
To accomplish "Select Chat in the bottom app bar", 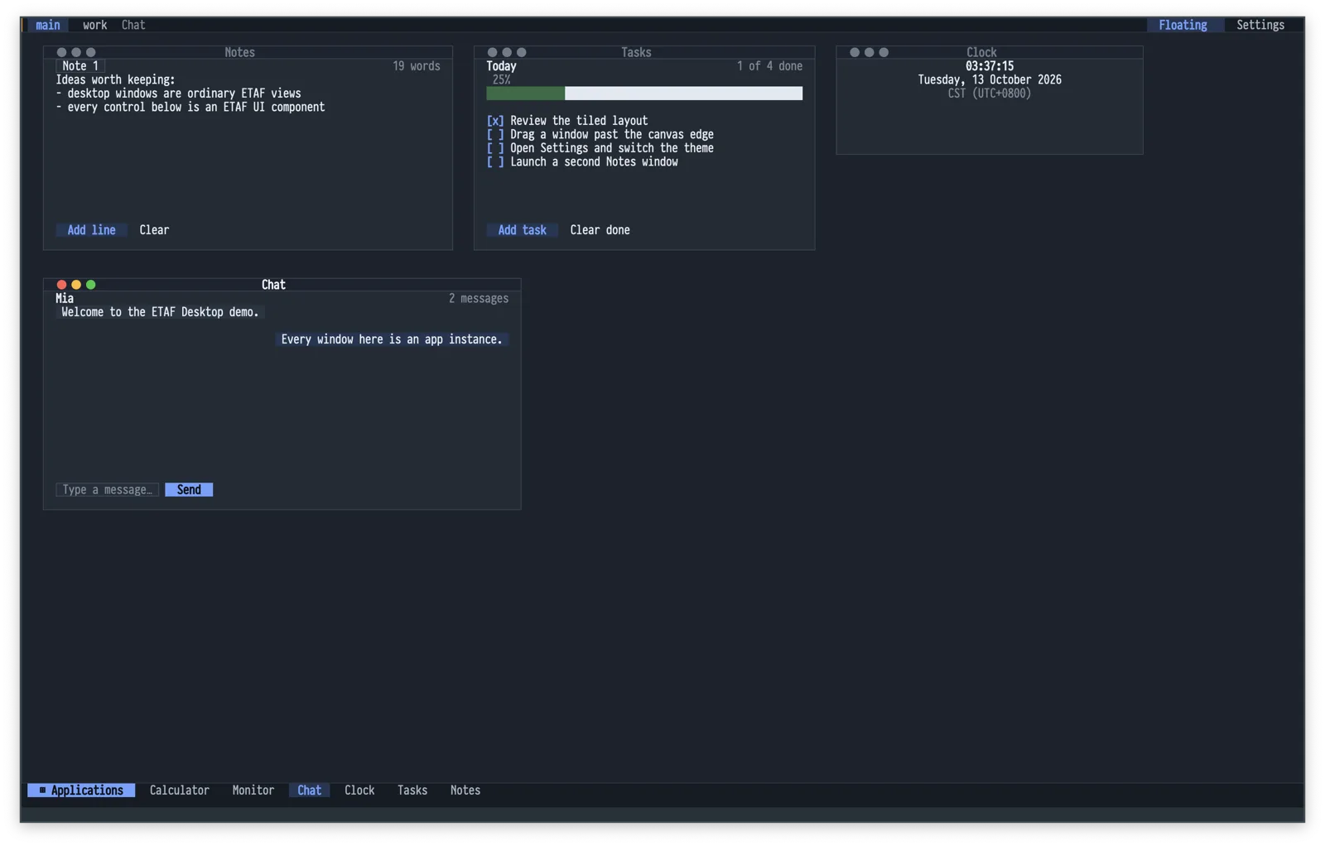I will point(309,791).
